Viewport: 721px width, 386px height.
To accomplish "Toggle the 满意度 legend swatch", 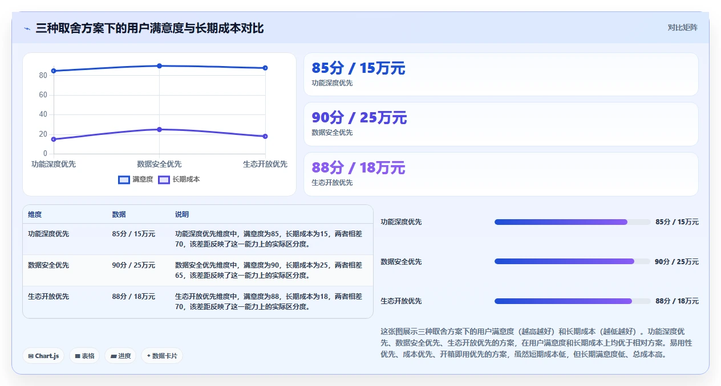I will [124, 179].
